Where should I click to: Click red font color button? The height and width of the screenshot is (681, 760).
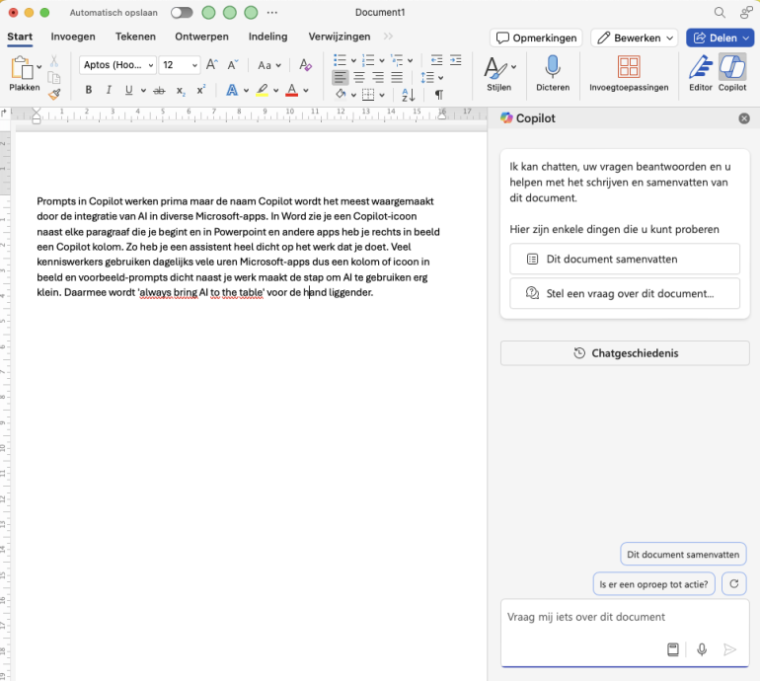pyautogui.click(x=292, y=90)
